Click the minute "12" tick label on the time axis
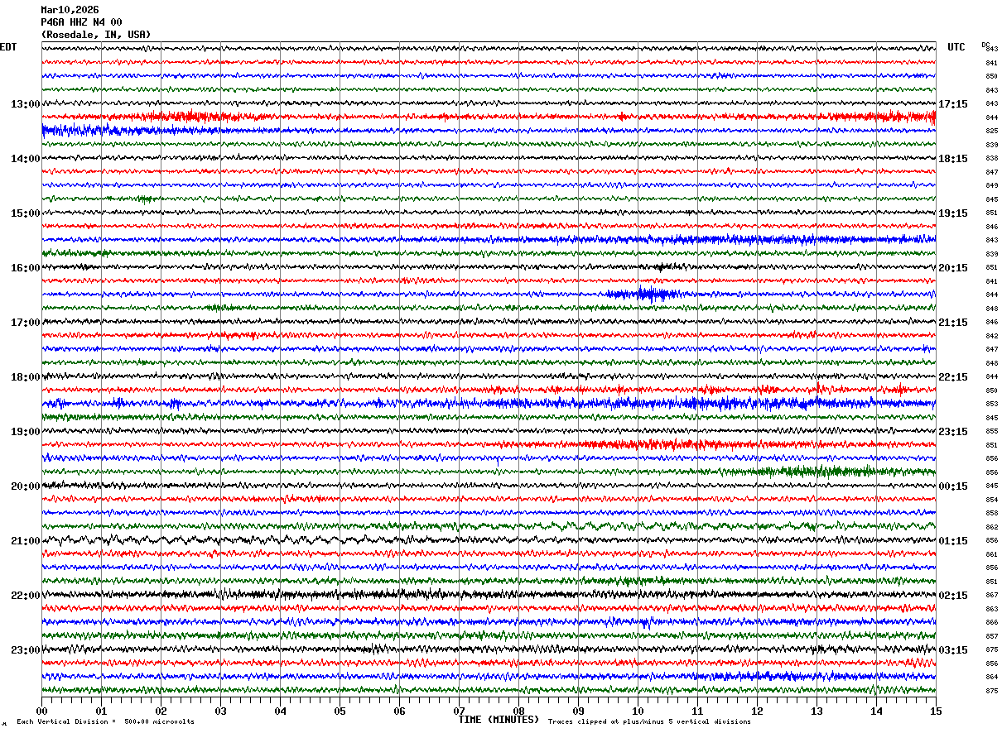Viewport: 1002px width, 733px height. pyautogui.click(x=757, y=711)
